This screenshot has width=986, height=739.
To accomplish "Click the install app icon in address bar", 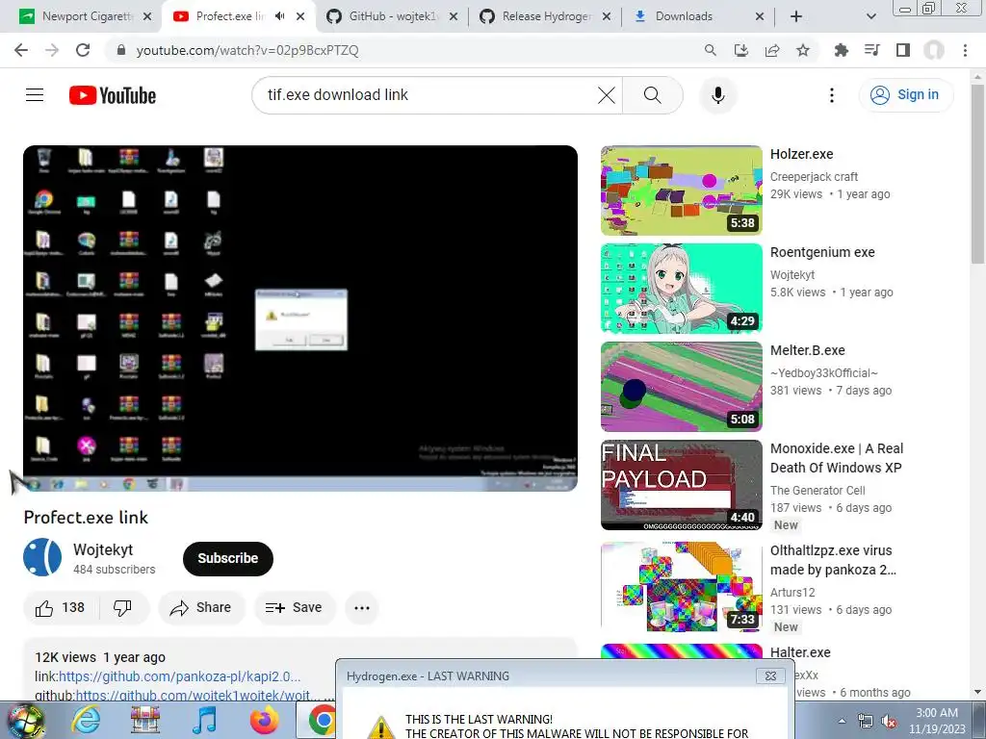I will 741,50.
